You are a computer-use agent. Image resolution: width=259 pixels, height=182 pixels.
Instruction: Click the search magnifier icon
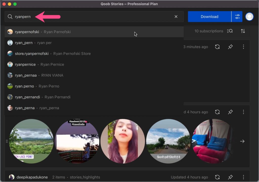(x=10, y=17)
